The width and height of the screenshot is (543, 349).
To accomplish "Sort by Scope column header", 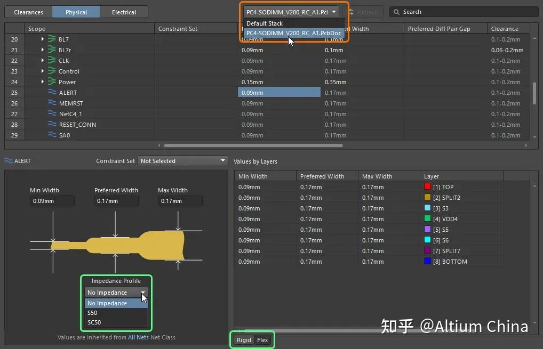I will click(x=89, y=29).
